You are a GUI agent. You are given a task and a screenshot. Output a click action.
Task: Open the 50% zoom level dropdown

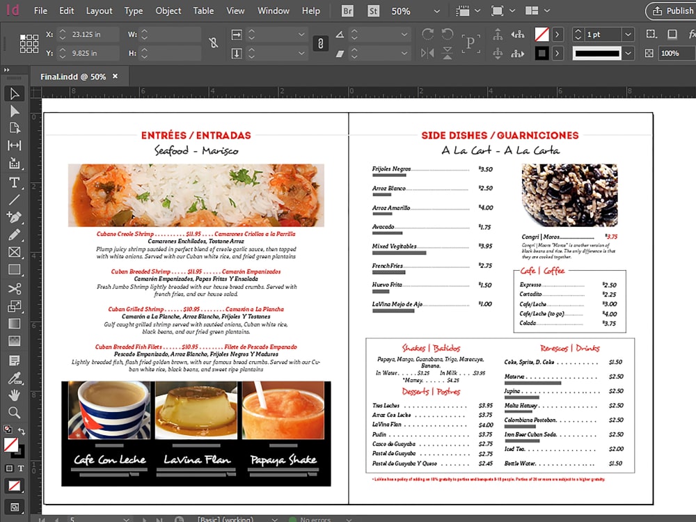point(436,11)
